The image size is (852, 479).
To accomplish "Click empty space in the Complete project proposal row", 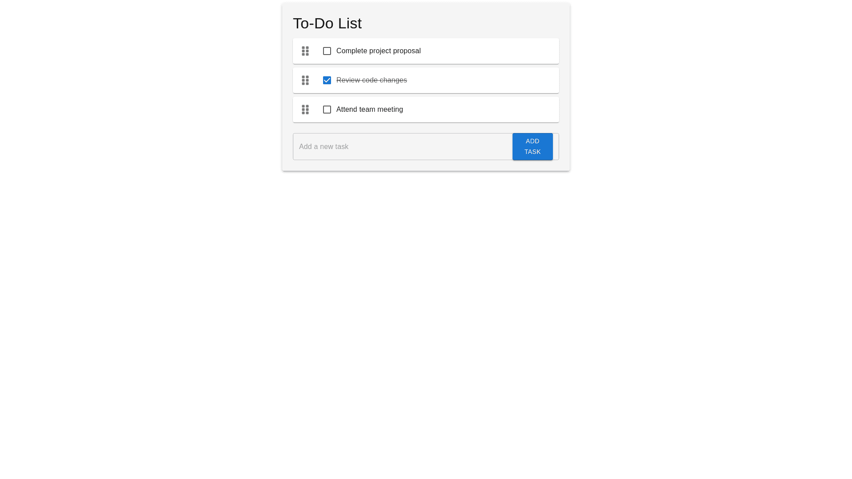I will (x=488, y=51).
